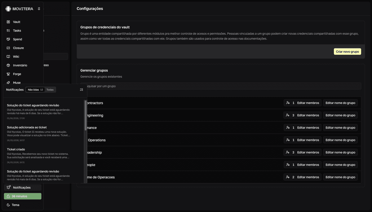The image size is (372, 212).
Task: Click the moon icon beside Tema
Action: 8,205
